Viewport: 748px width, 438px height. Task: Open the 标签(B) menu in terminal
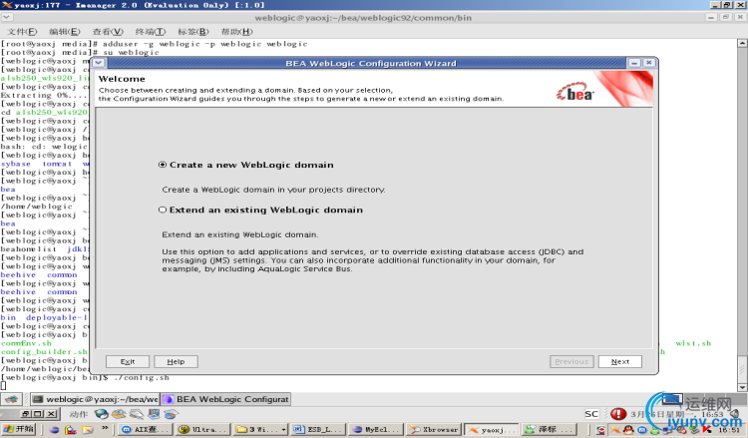pyautogui.click(x=193, y=32)
